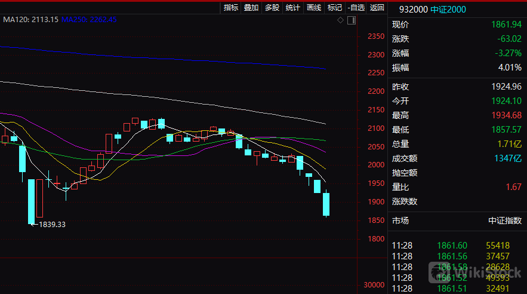527x294 pixels.
Task: Open the 多股 multi-stock view
Action: coord(272,8)
